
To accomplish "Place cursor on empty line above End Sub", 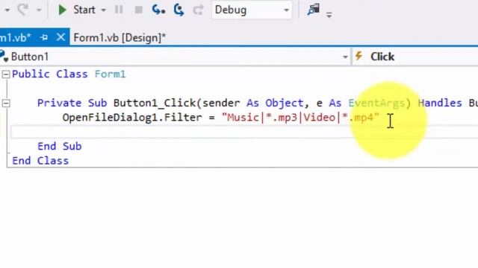I will click(244, 132).
